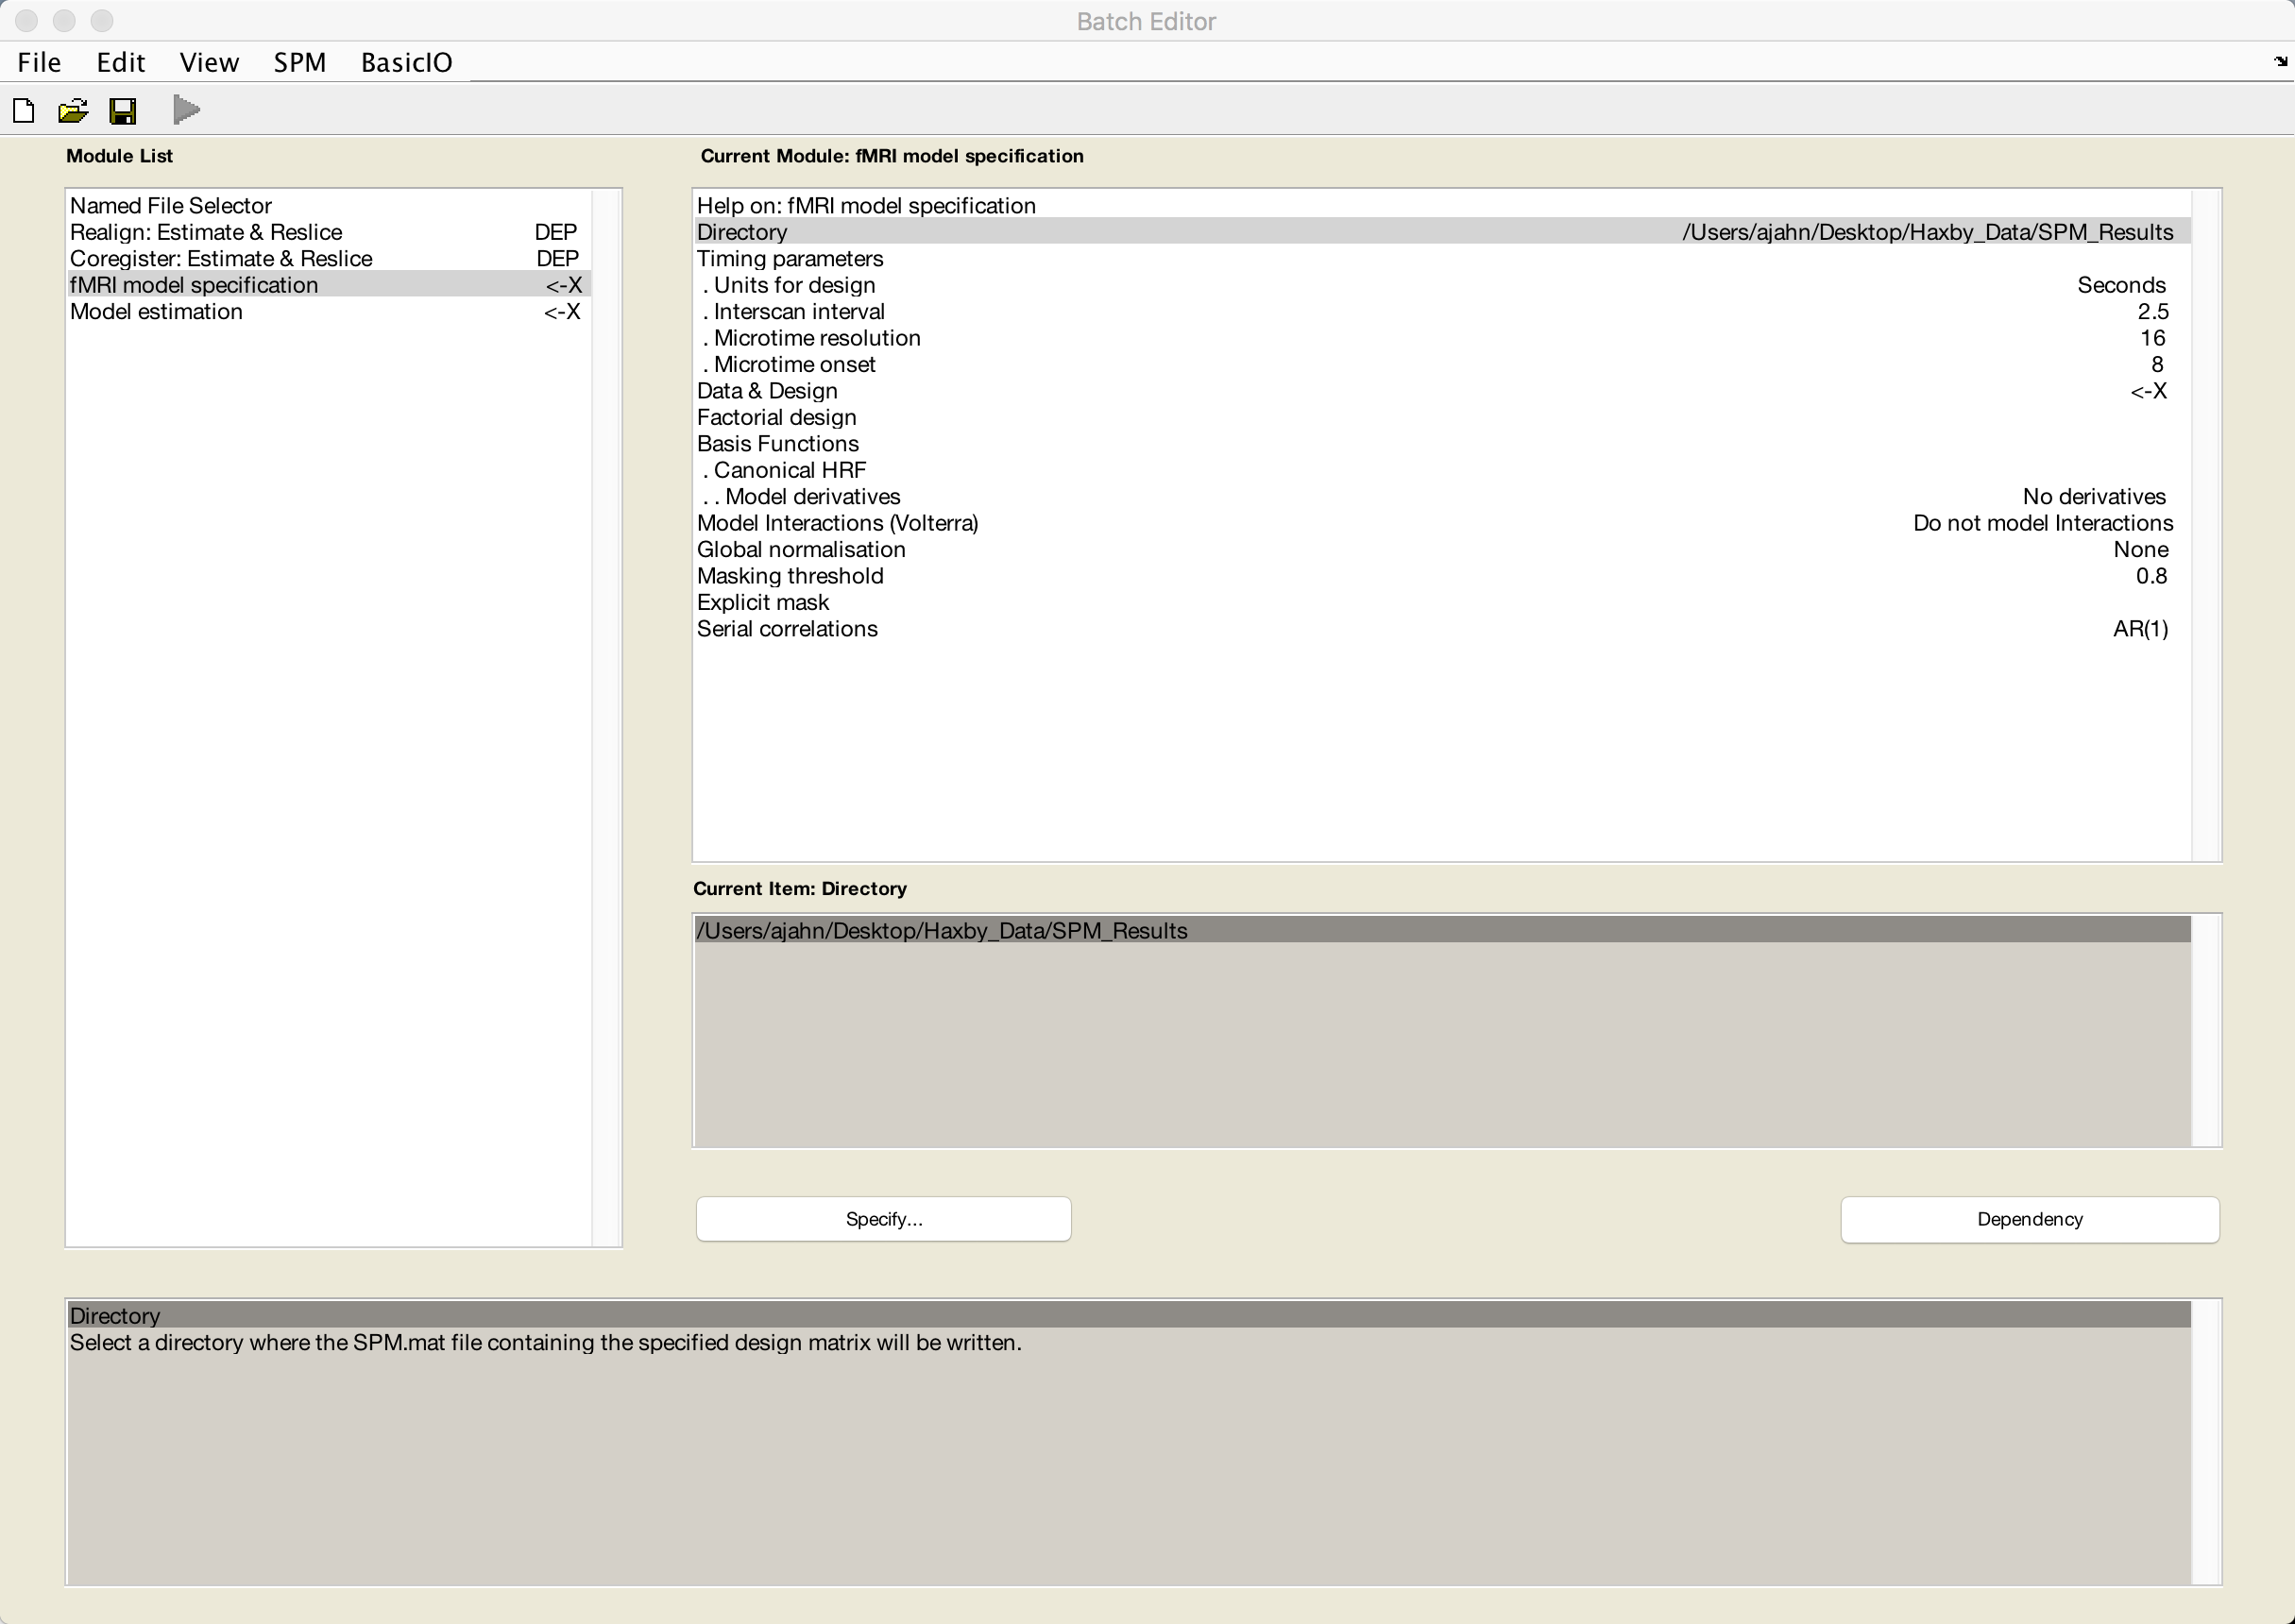Select Interscan interval item
The width and height of the screenshot is (2295, 1624).
tap(1442, 311)
